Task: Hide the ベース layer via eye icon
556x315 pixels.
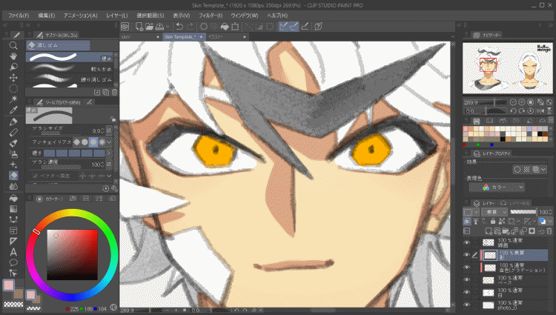Action: click(x=466, y=279)
